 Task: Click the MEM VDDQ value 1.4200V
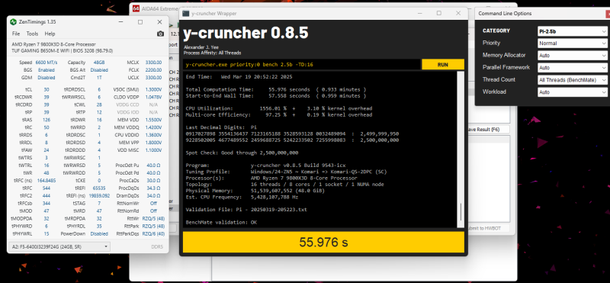(x=153, y=127)
